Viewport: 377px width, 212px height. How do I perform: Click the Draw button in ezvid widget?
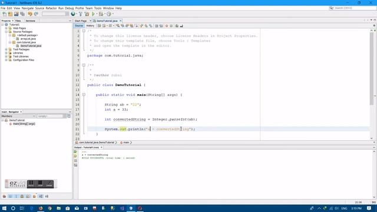[x=49, y=184]
